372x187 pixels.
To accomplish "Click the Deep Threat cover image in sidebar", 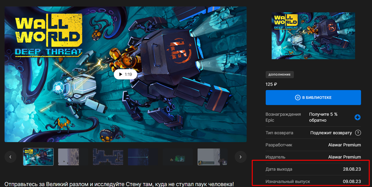I will [313, 36].
